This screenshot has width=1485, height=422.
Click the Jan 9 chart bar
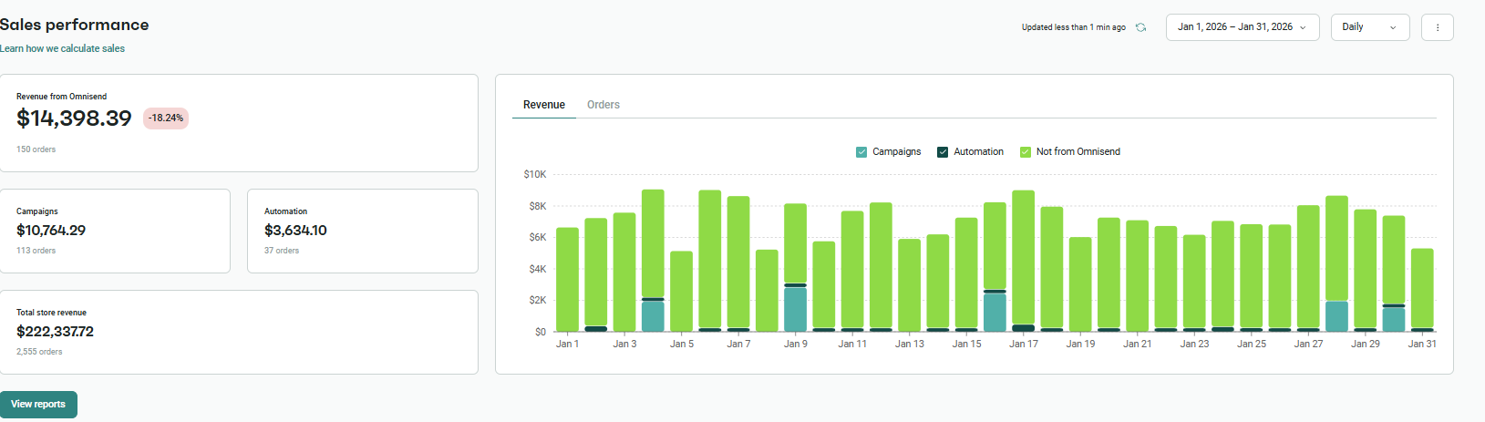pos(795,268)
